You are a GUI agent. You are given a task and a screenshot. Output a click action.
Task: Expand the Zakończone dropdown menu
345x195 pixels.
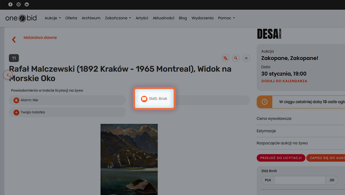(118, 18)
